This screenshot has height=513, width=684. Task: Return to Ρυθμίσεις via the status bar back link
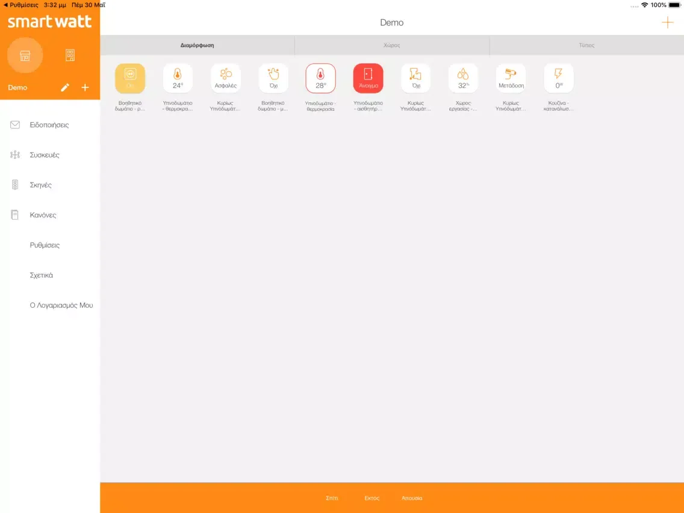click(x=20, y=5)
